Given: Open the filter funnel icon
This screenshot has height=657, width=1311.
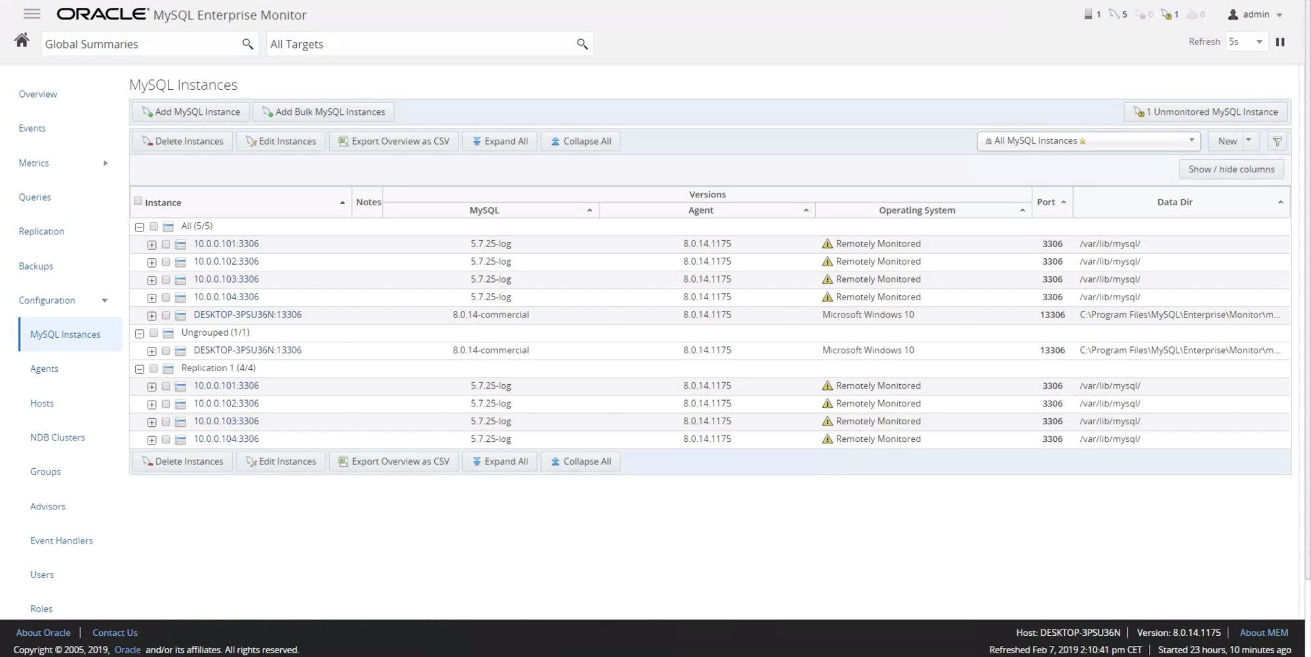Looking at the screenshot, I should pos(1277,141).
